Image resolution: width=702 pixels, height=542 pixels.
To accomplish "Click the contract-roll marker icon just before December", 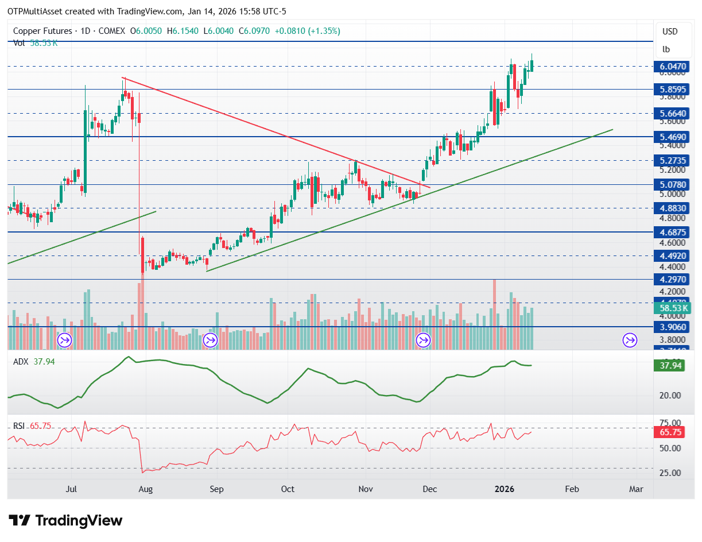I will pos(424,340).
